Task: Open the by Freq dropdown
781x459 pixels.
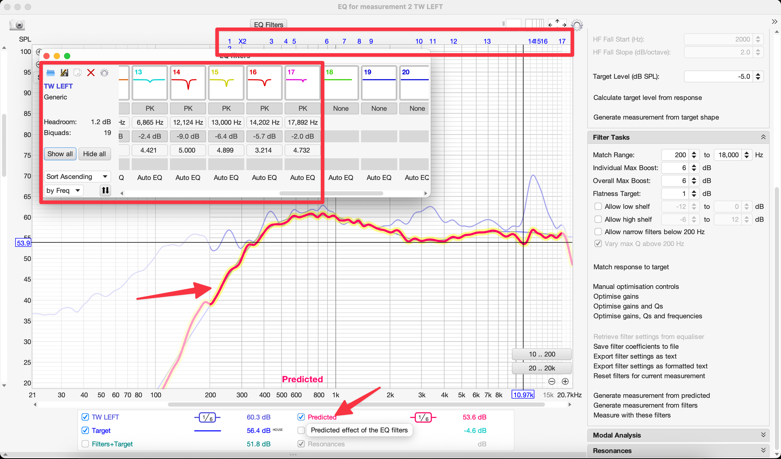Action: click(x=63, y=190)
